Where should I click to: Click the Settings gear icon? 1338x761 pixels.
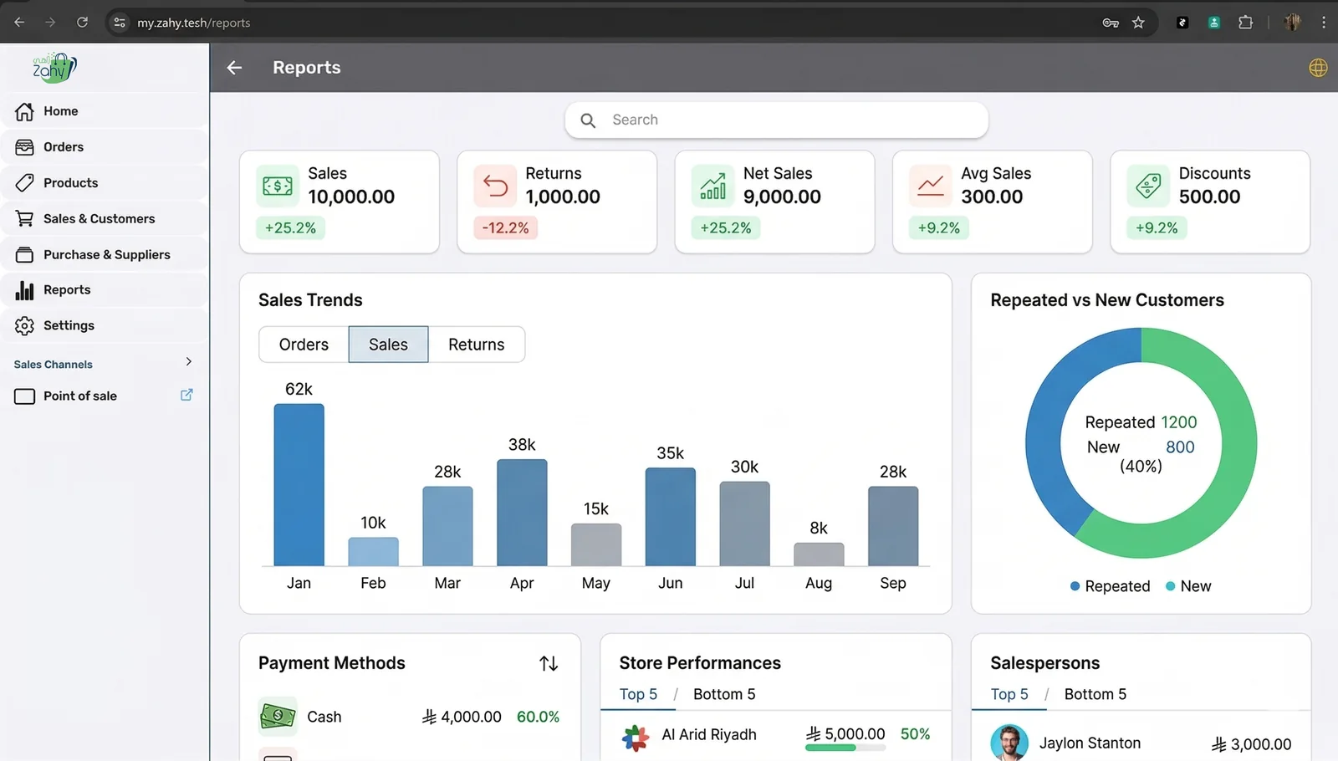pos(25,326)
